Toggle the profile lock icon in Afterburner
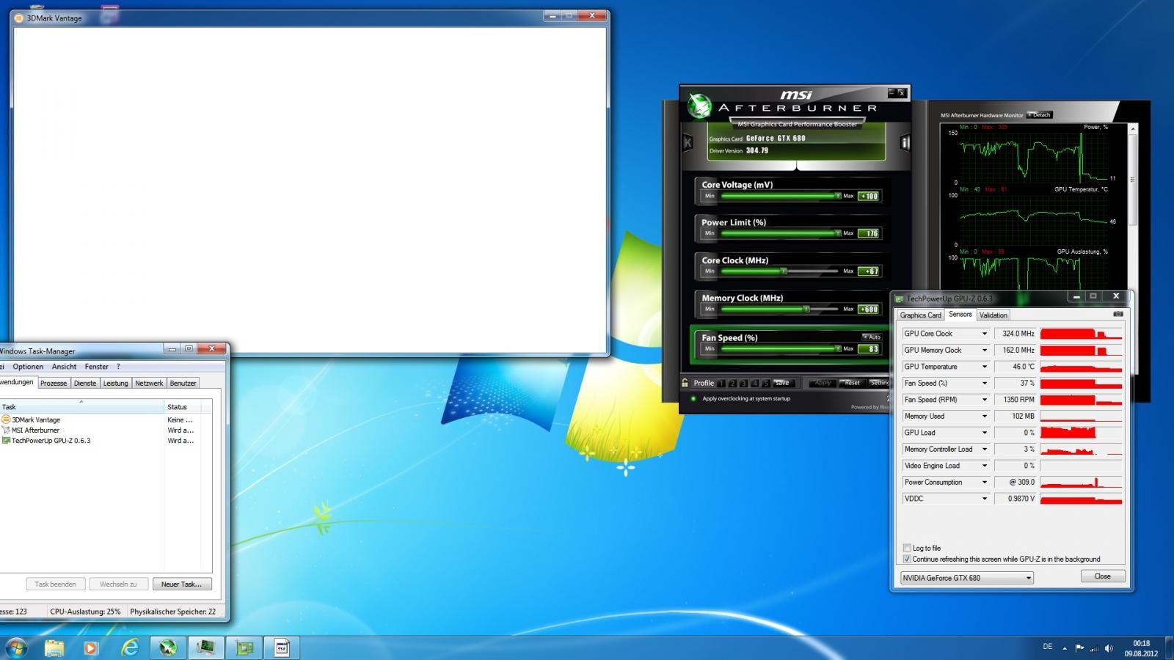 [x=685, y=383]
